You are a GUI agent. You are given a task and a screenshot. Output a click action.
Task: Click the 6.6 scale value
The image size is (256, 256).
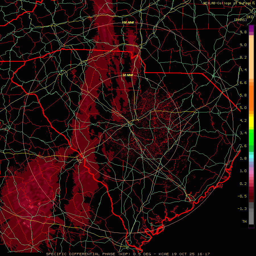tap(243, 82)
